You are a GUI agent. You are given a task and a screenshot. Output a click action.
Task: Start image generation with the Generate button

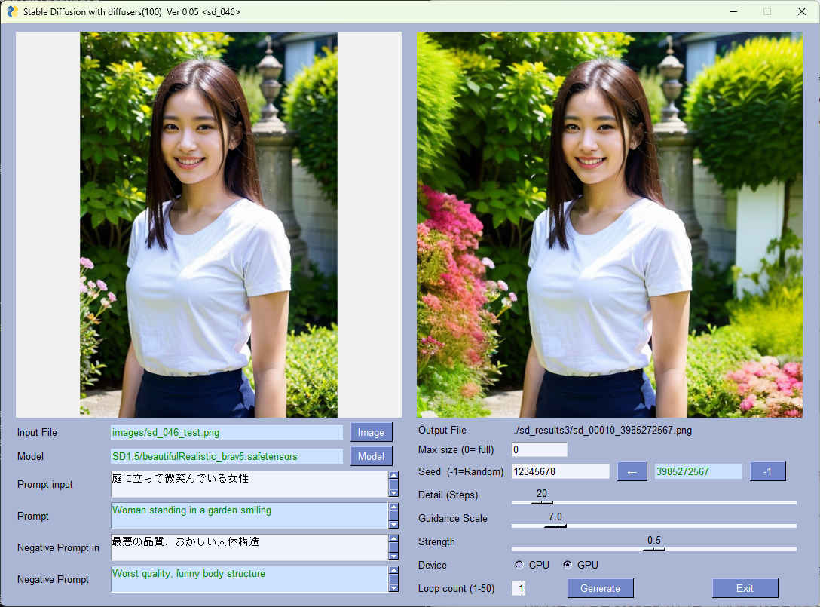(601, 588)
